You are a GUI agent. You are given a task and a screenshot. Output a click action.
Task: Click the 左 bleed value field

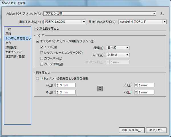click(146, 85)
